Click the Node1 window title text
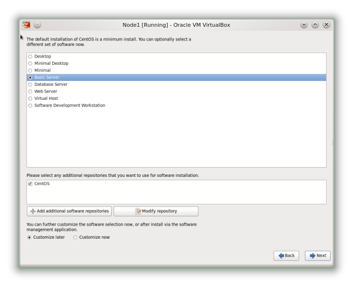The width and height of the screenshot is (353, 286). [176, 25]
